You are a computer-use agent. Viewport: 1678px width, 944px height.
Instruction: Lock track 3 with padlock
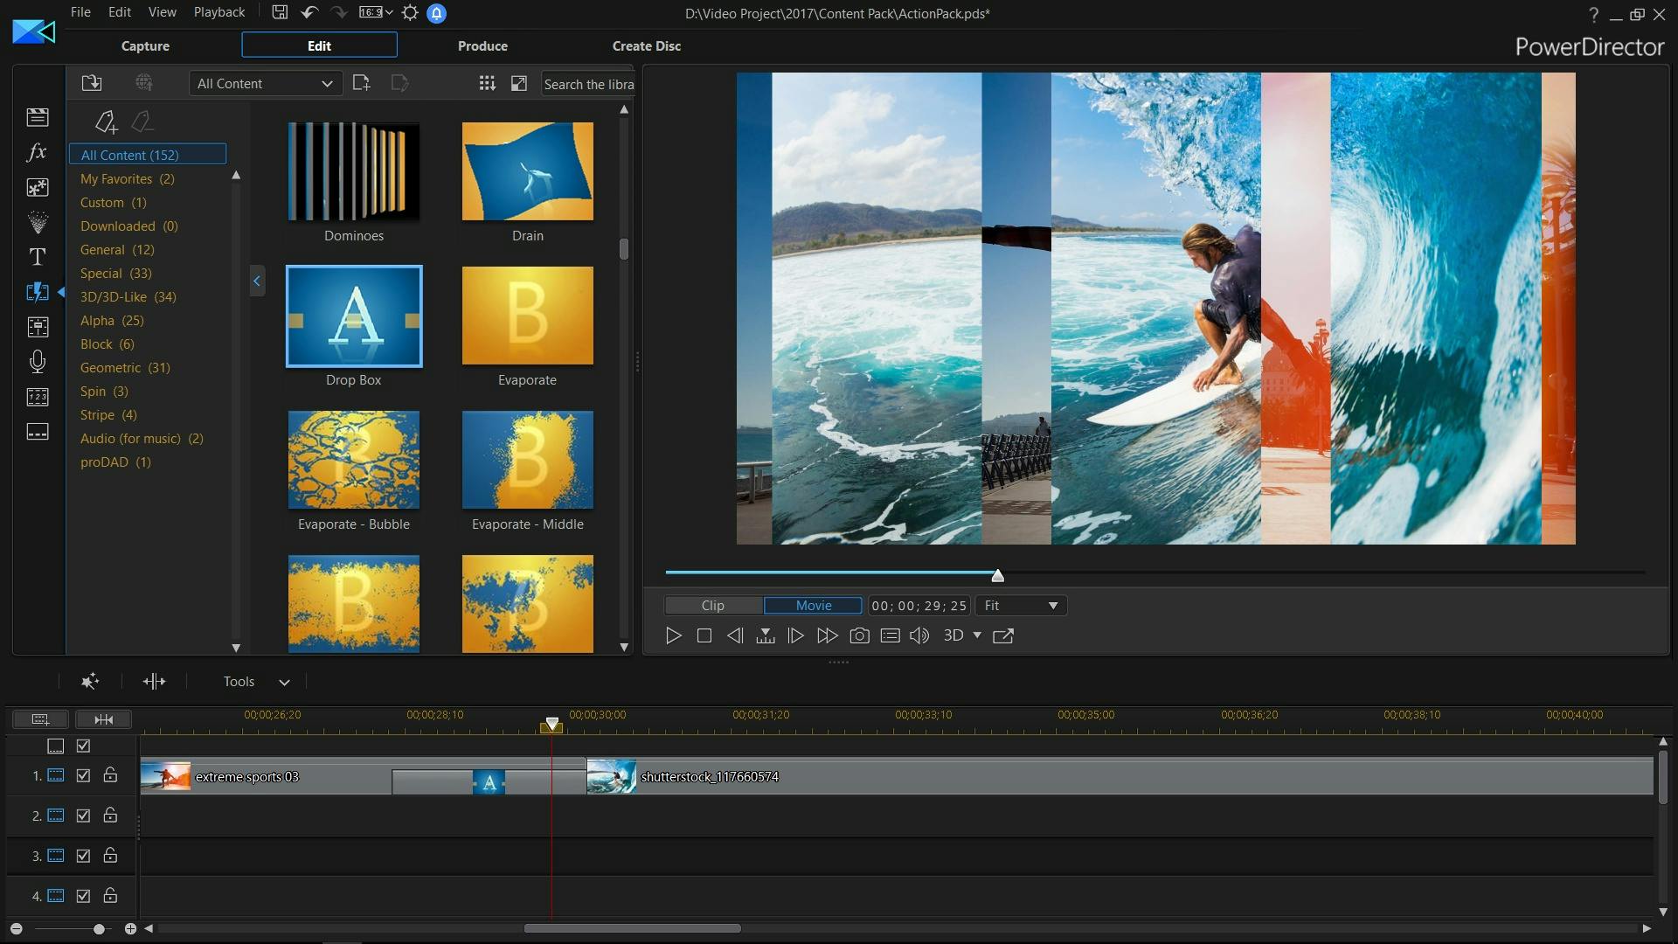tap(111, 856)
